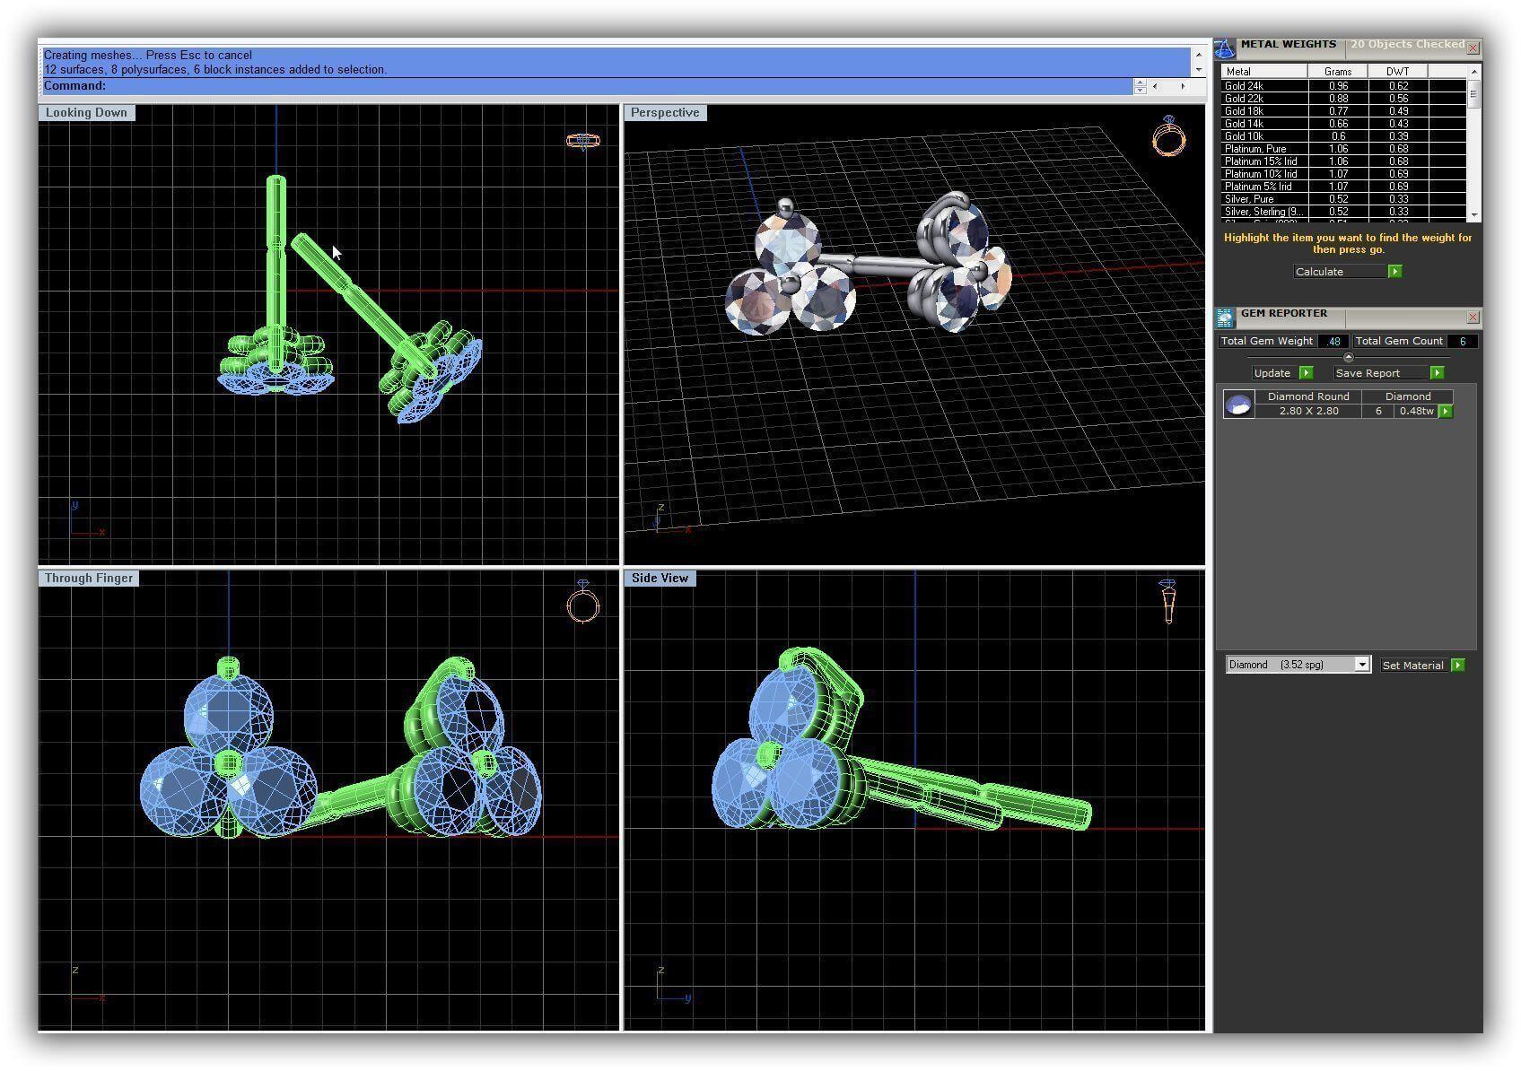The image size is (1521, 1071).
Task: Click the ring icon in Looking Down viewport
Action: [x=583, y=141]
